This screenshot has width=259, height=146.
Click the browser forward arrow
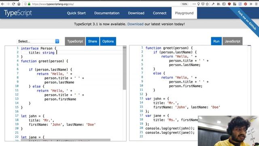tap(8, 4)
